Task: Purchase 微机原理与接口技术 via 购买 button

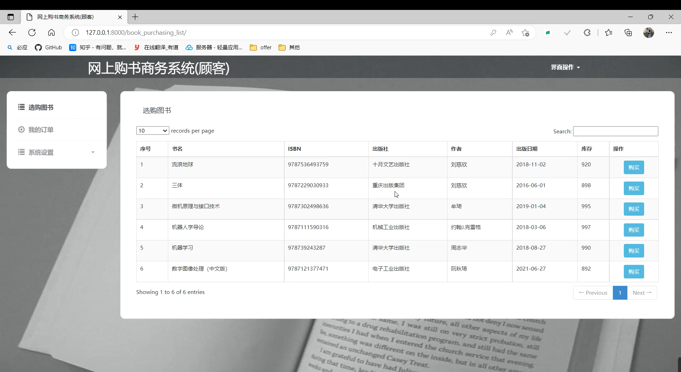Action: pos(634,209)
